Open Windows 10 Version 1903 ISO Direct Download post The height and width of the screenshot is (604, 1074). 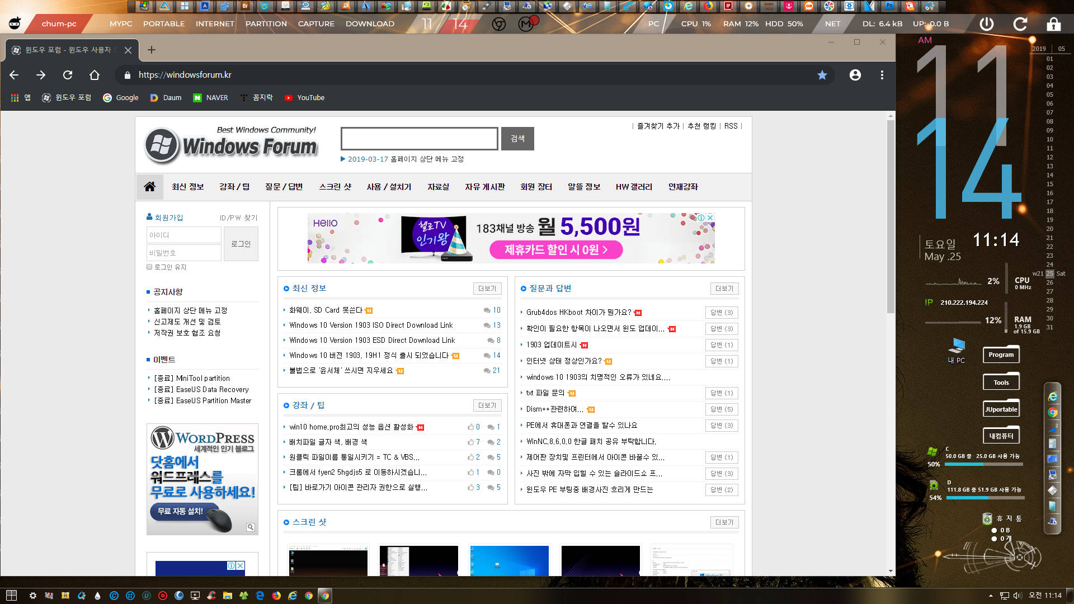coord(371,325)
